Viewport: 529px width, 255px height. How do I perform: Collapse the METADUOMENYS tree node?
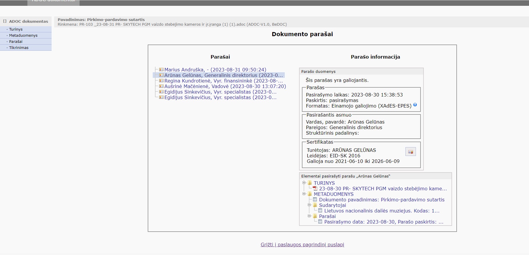click(304, 194)
